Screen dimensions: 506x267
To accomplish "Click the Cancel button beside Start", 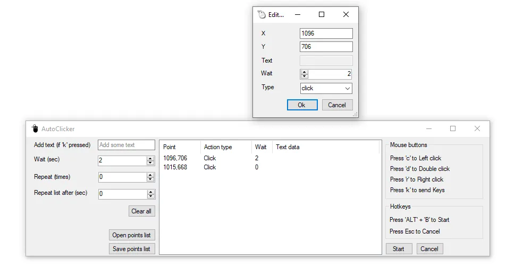I will click(x=429, y=249).
